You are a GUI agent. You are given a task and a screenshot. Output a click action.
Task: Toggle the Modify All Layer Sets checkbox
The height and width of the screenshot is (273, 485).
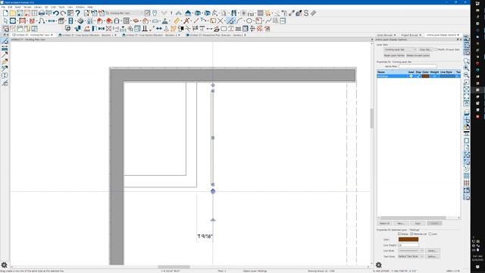pos(436,49)
